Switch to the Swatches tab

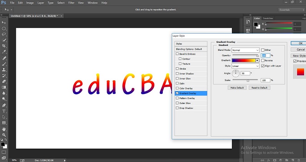[x=268, y=18]
